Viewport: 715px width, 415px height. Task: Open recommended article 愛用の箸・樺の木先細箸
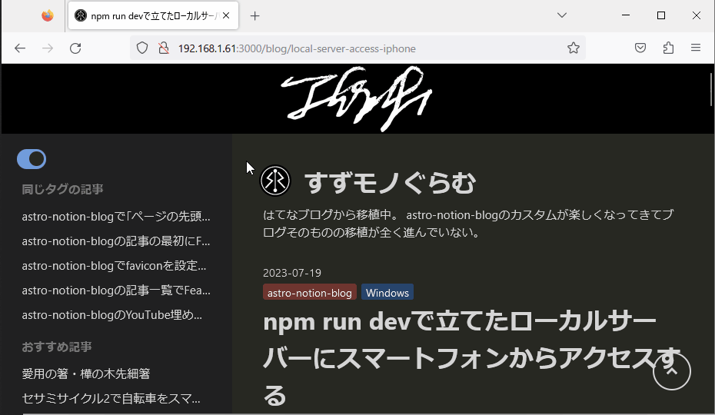(x=86, y=374)
